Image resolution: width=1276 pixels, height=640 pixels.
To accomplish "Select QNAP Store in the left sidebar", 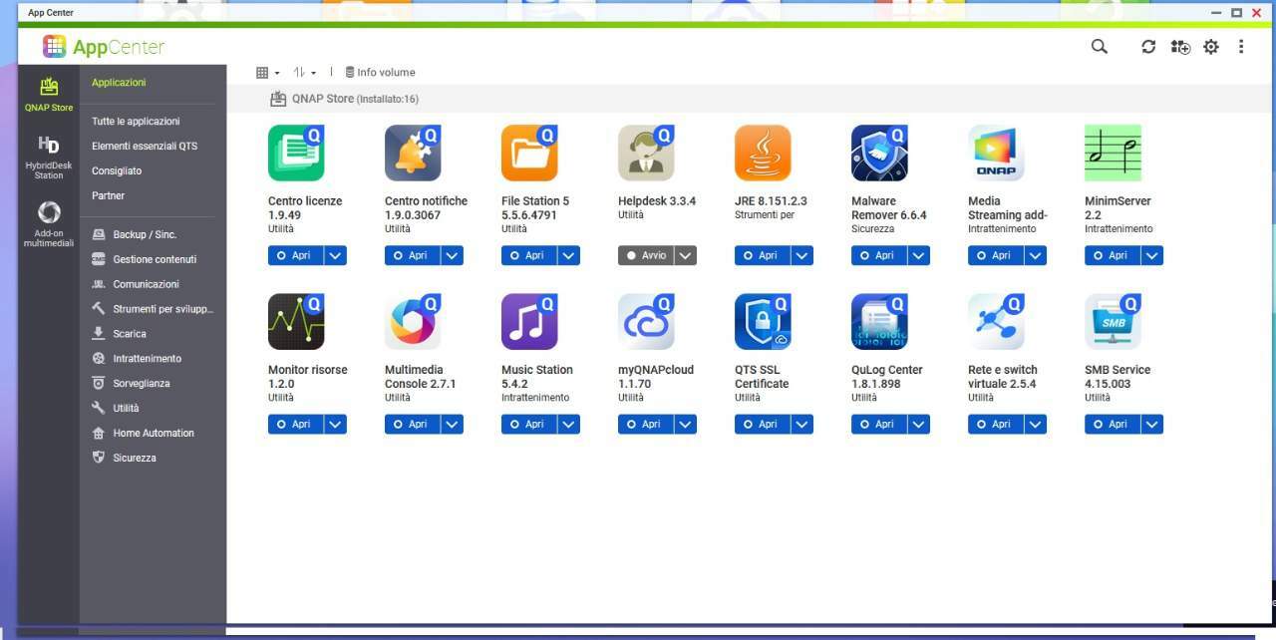I will (49, 95).
